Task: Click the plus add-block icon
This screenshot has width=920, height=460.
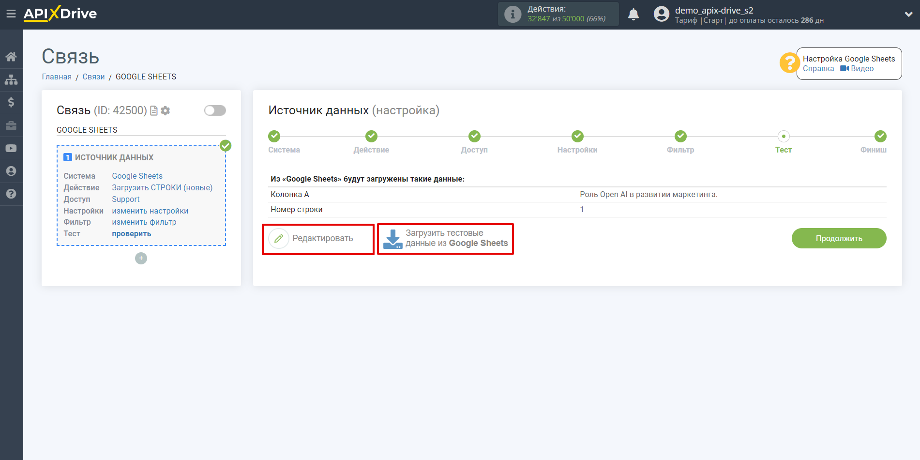Action: (141, 258)
